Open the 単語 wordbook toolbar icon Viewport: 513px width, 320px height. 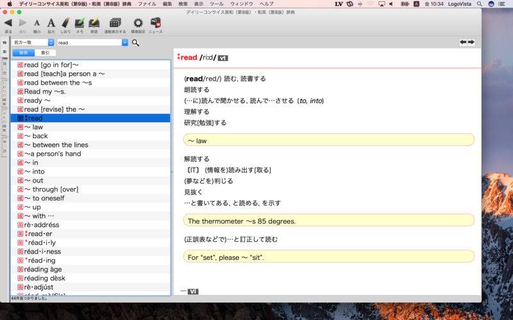click(94, 23)
